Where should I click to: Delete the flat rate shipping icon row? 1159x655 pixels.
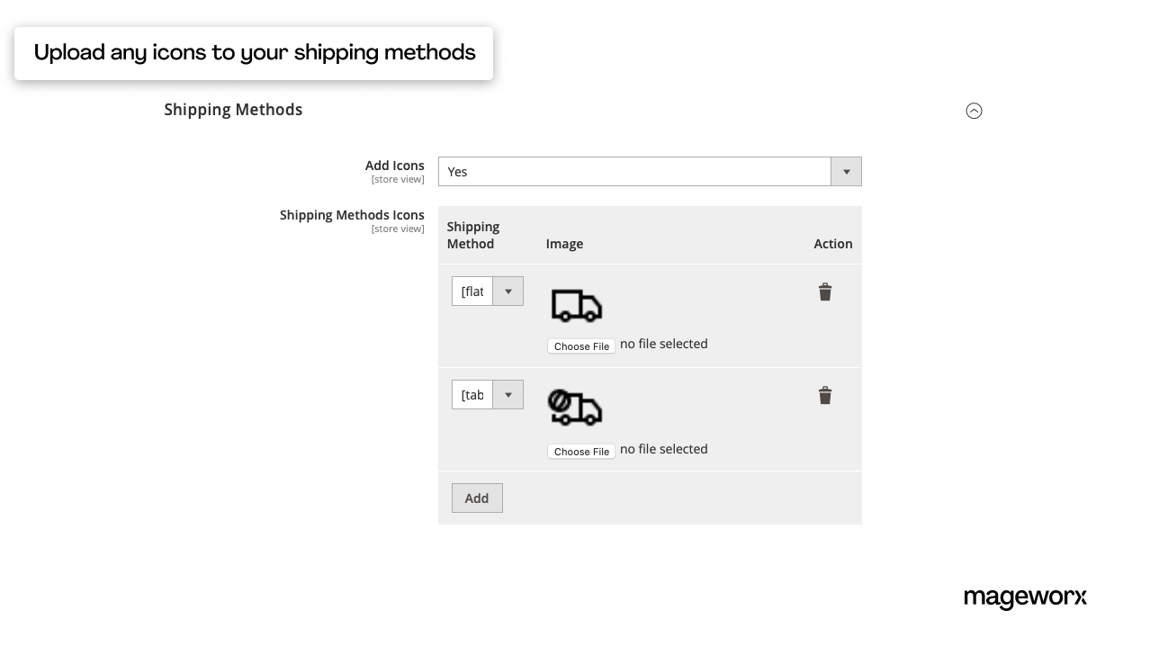(825, 292)
